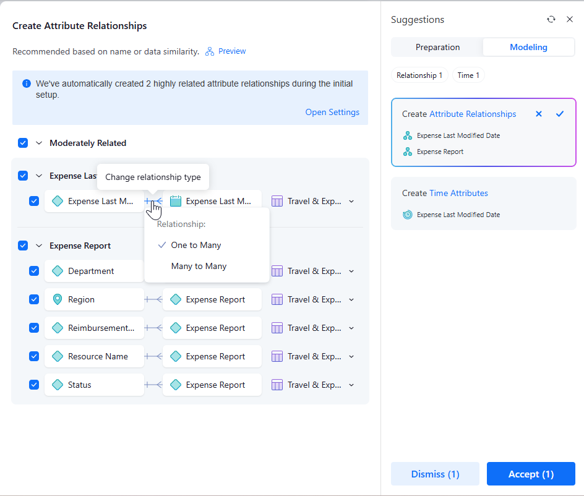Click the blue info icon in banner

27,83
